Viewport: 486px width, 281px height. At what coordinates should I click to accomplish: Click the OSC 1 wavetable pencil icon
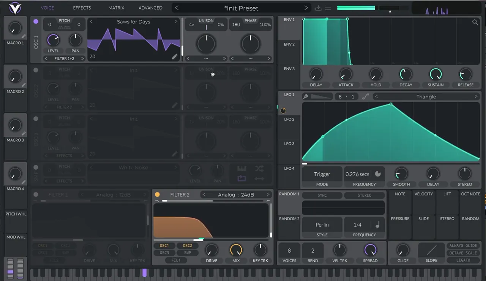(175, 56)
